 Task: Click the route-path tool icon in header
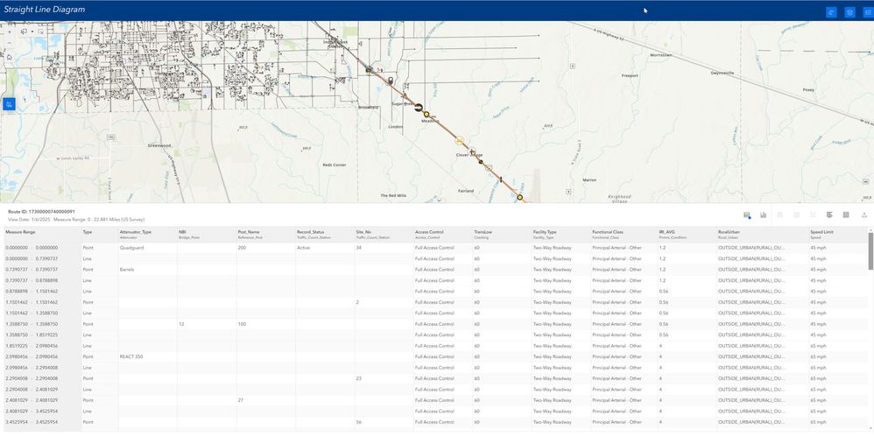pyautogui.click(x=831, y=12)
